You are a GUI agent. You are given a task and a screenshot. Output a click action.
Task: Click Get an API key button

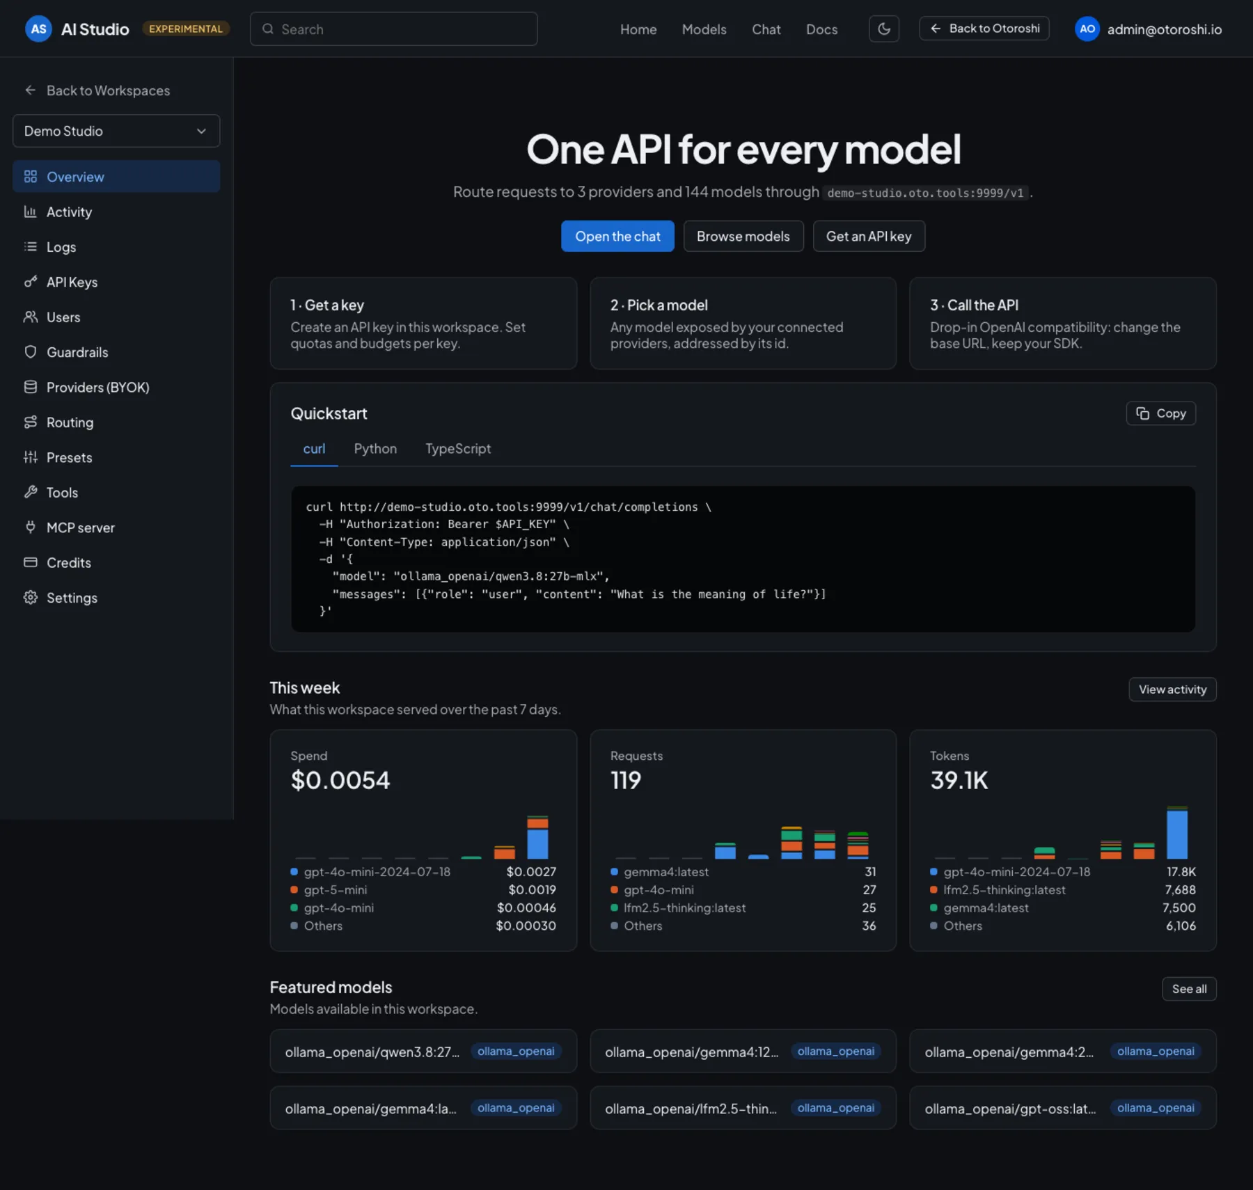tap(868, 236)
